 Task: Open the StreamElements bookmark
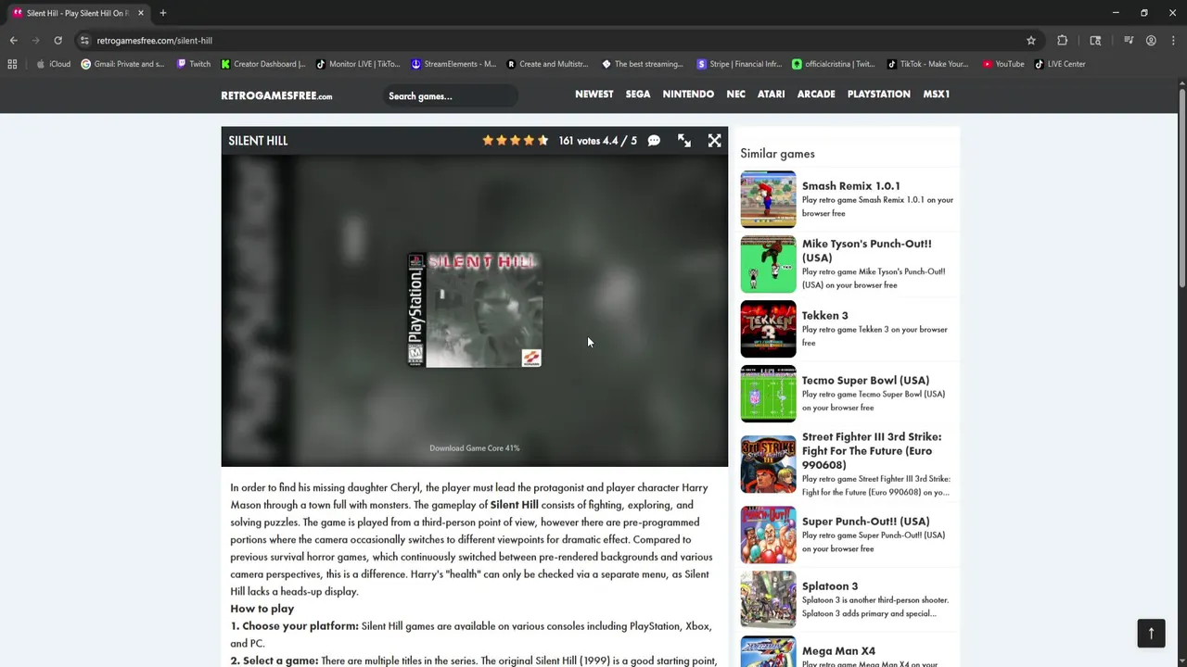tap(453, 64)
